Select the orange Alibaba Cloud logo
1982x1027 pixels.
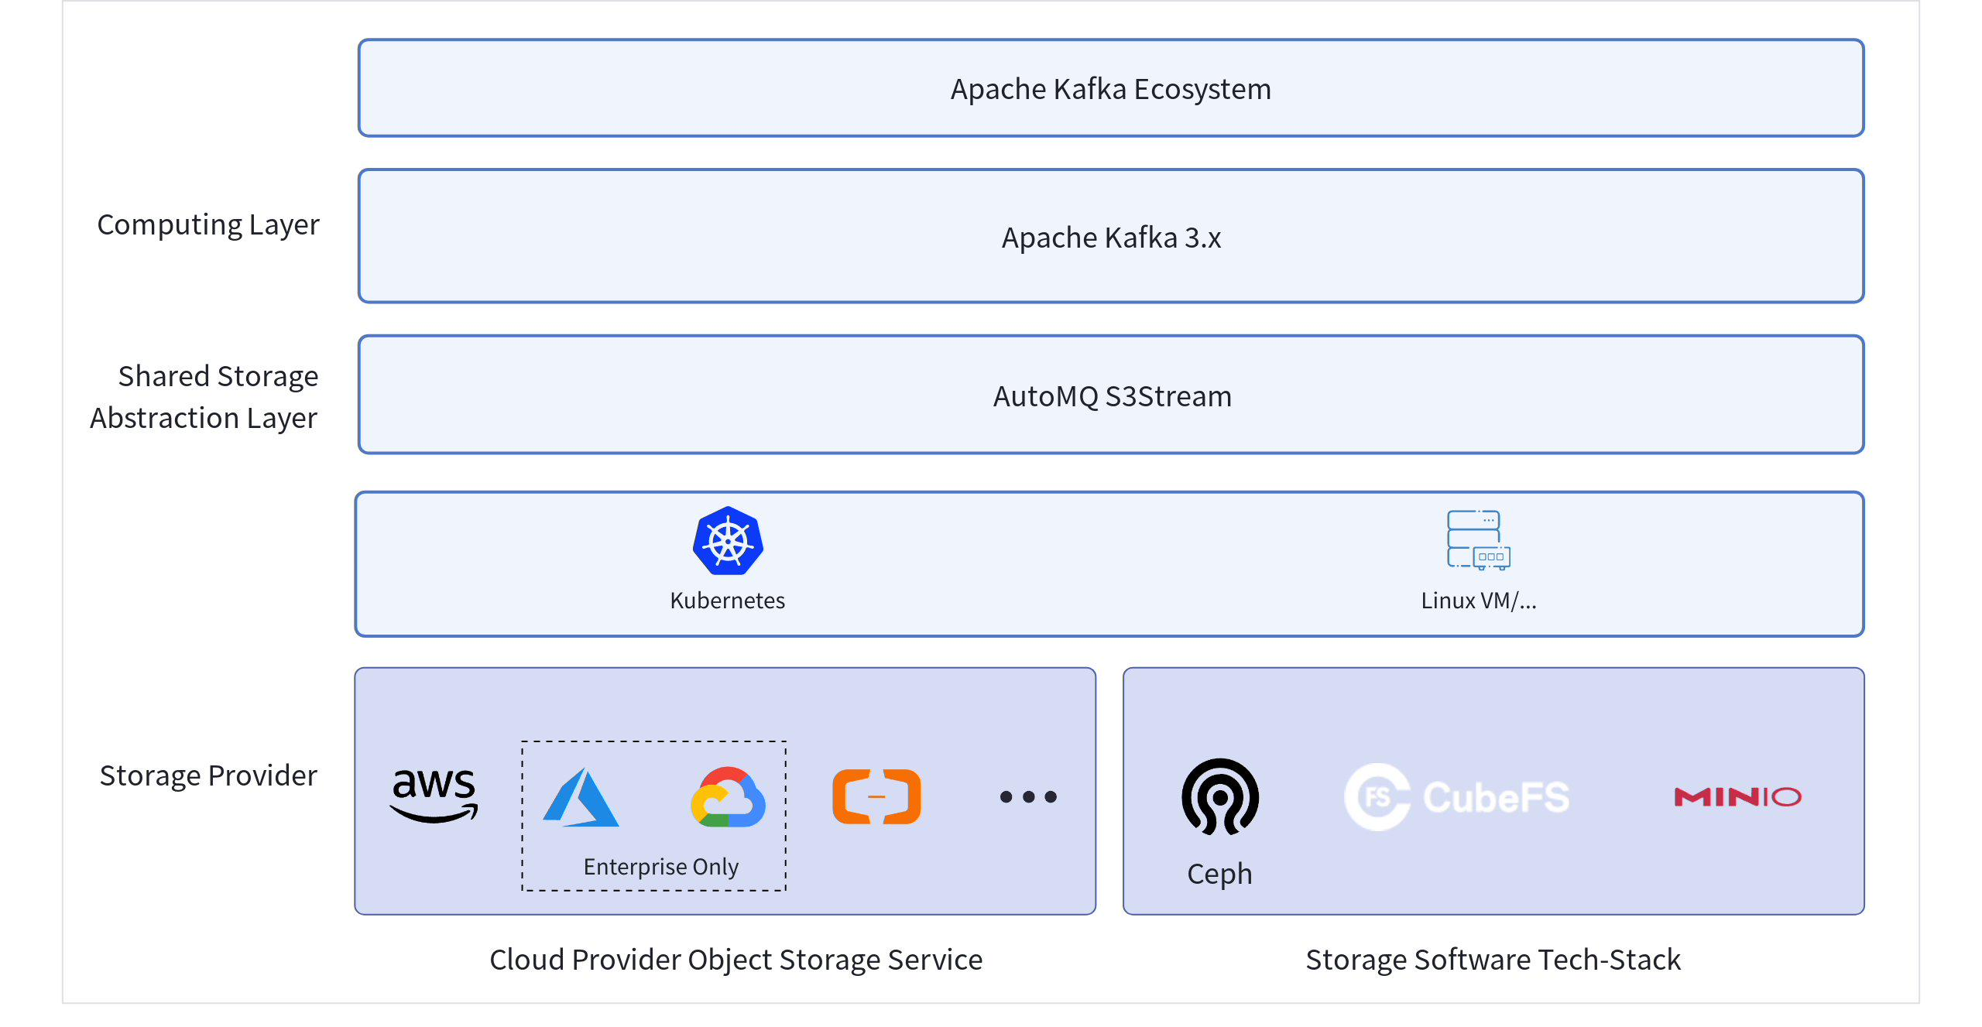(x=876, y=796)
